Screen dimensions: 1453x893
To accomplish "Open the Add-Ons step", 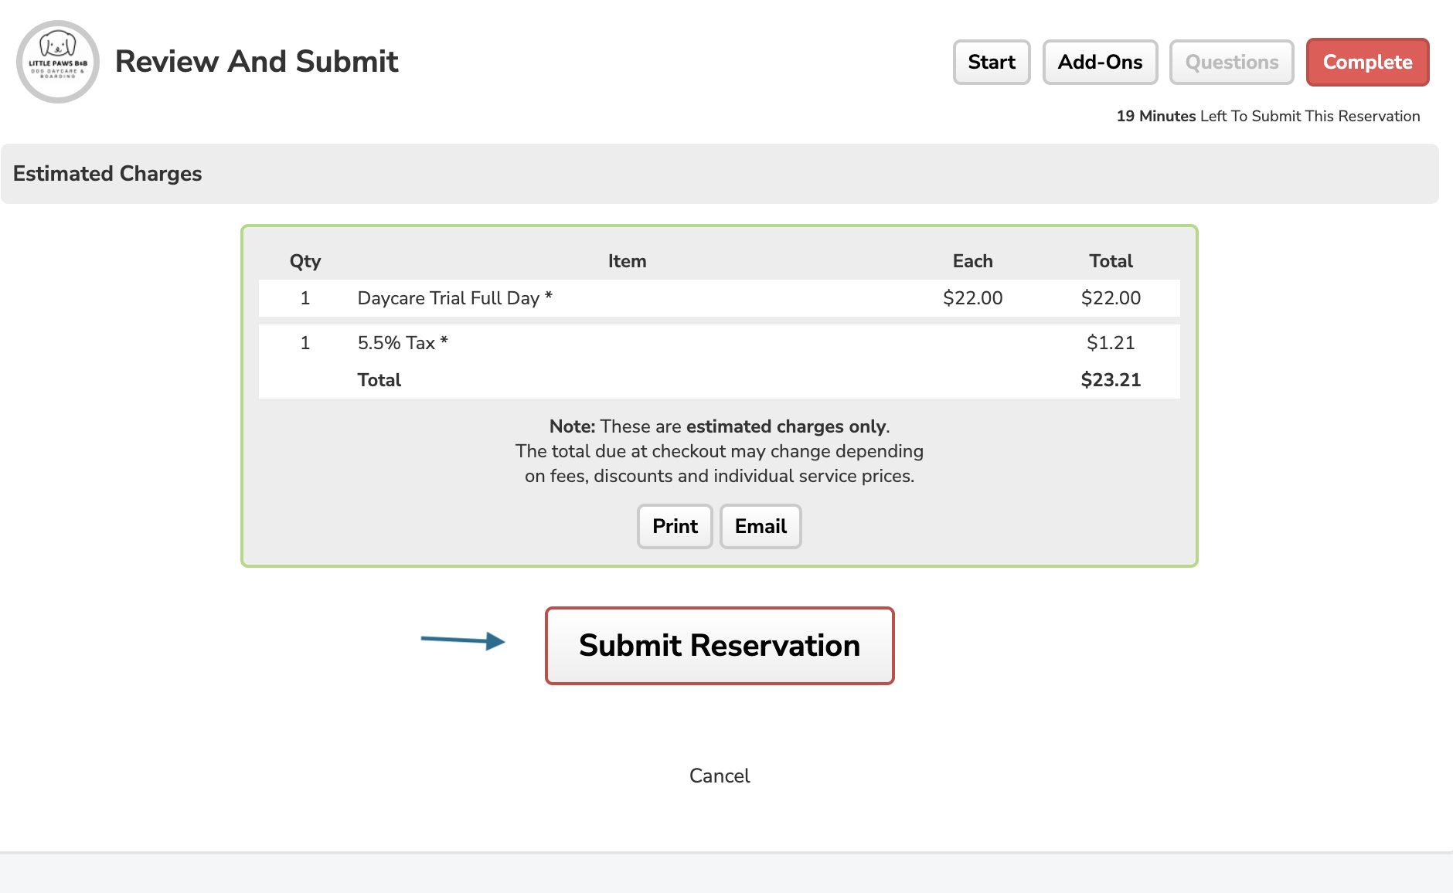I will [x=1100, y=62].
